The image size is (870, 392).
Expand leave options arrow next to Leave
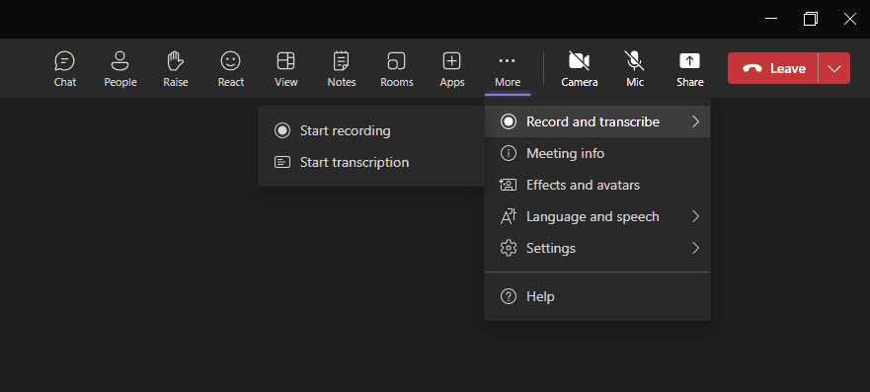(833, 68)
